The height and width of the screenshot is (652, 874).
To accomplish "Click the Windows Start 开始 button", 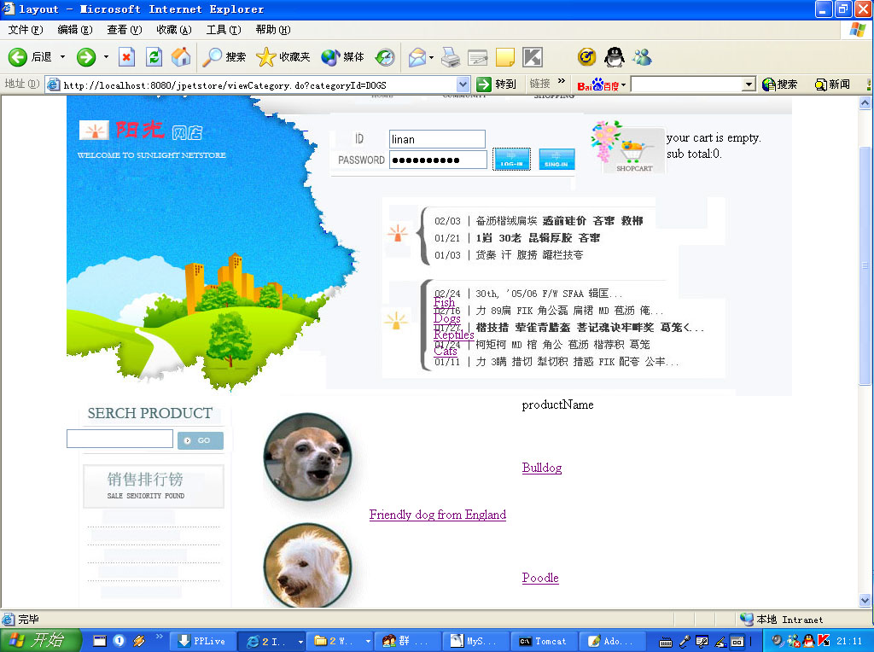I will pos(40,640).
